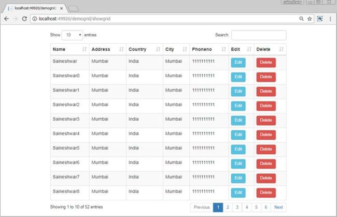Delete the Saineshwar row

[x=266, y=63]
